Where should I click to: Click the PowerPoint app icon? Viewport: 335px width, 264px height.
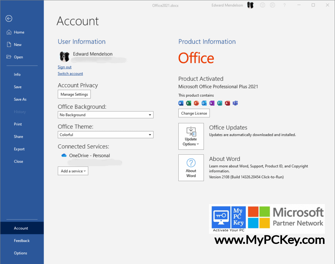196,103
